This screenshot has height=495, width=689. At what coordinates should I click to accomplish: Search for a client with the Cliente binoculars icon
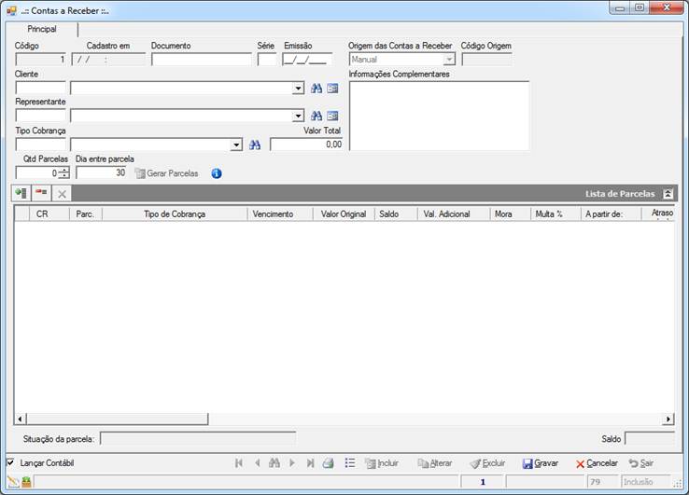(316, 89)
